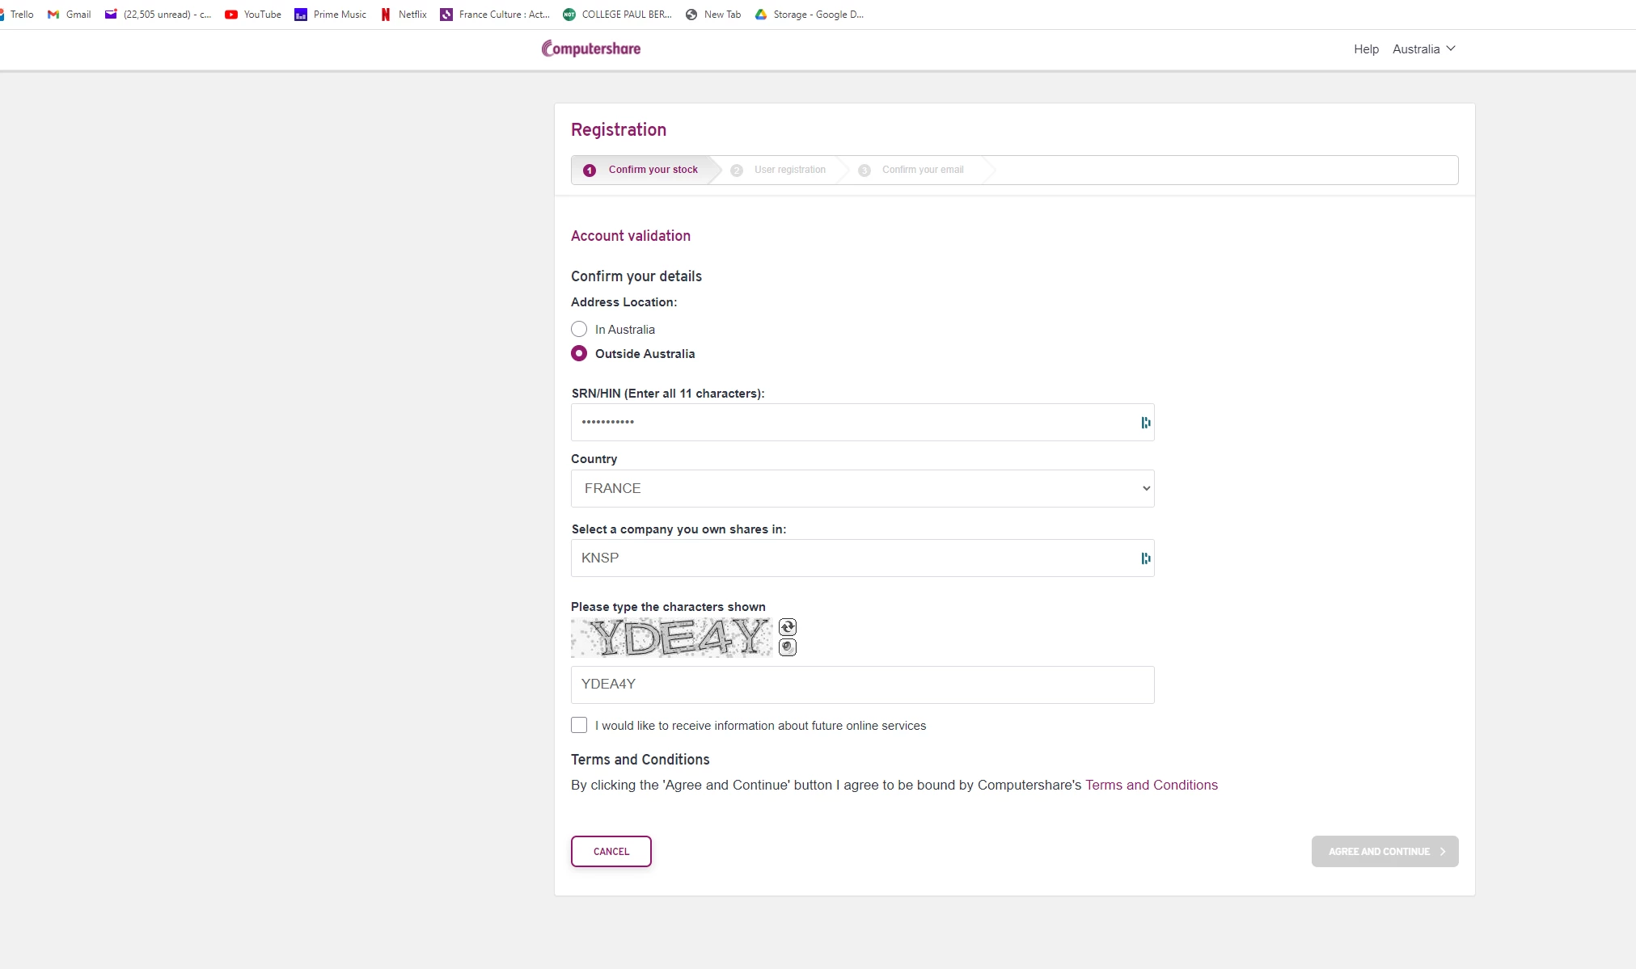Screen dimensions: 1636x969
Task: Click the captcha text input field
Action: click(862, 685)
